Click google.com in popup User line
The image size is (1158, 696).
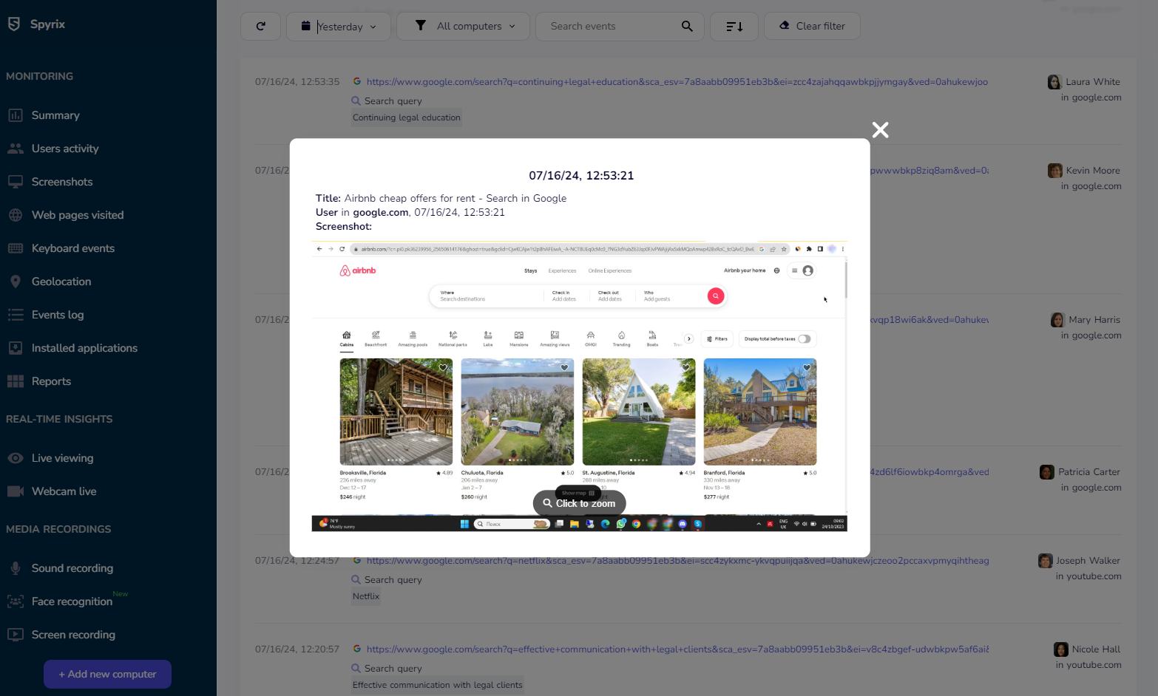pyautogui.click(x=381, y=212)
